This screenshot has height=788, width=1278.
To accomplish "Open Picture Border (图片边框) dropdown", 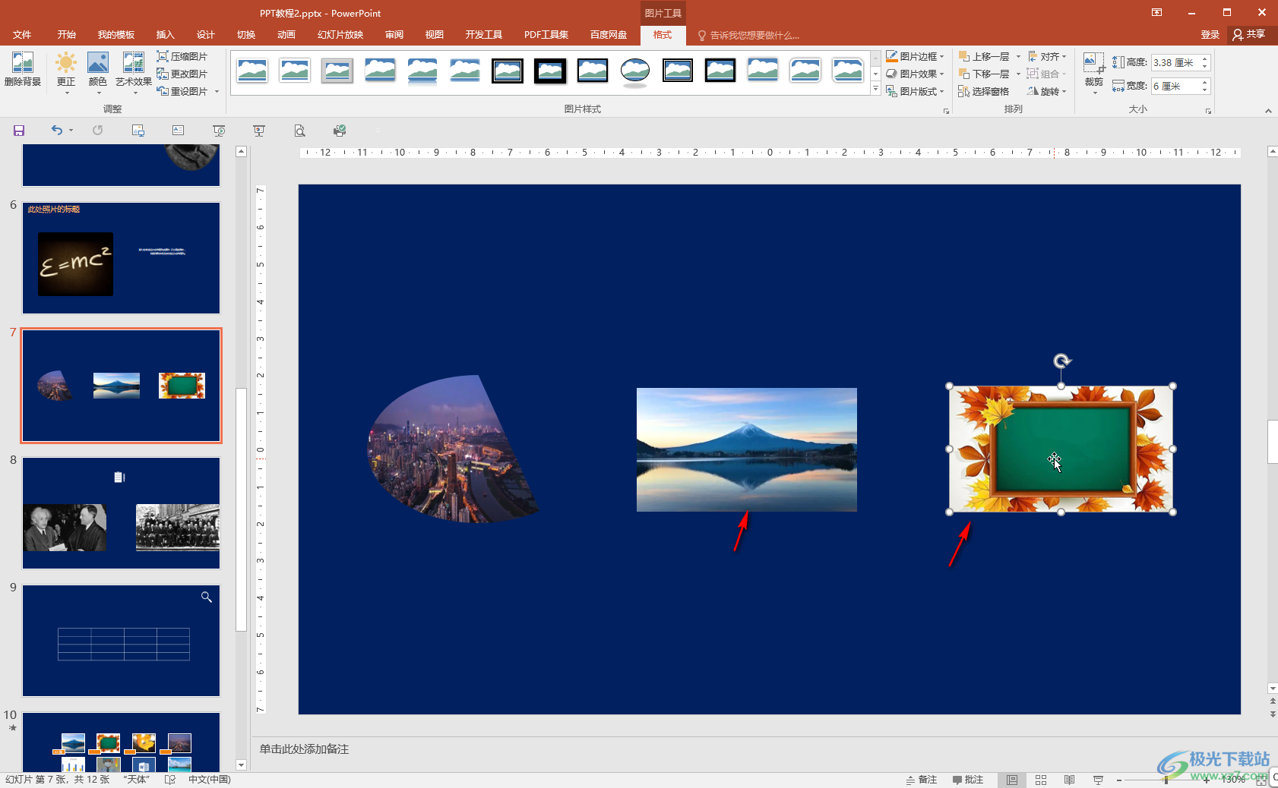I will [915, 56].
